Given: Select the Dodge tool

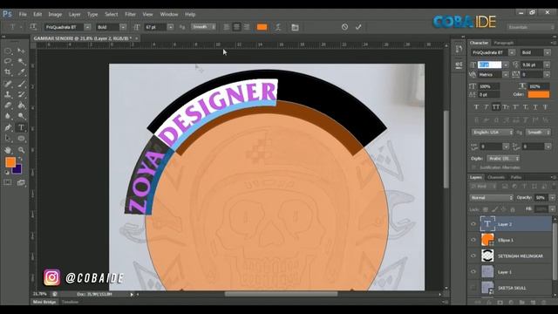Looking at the screenshot, I should click(21, 116).
